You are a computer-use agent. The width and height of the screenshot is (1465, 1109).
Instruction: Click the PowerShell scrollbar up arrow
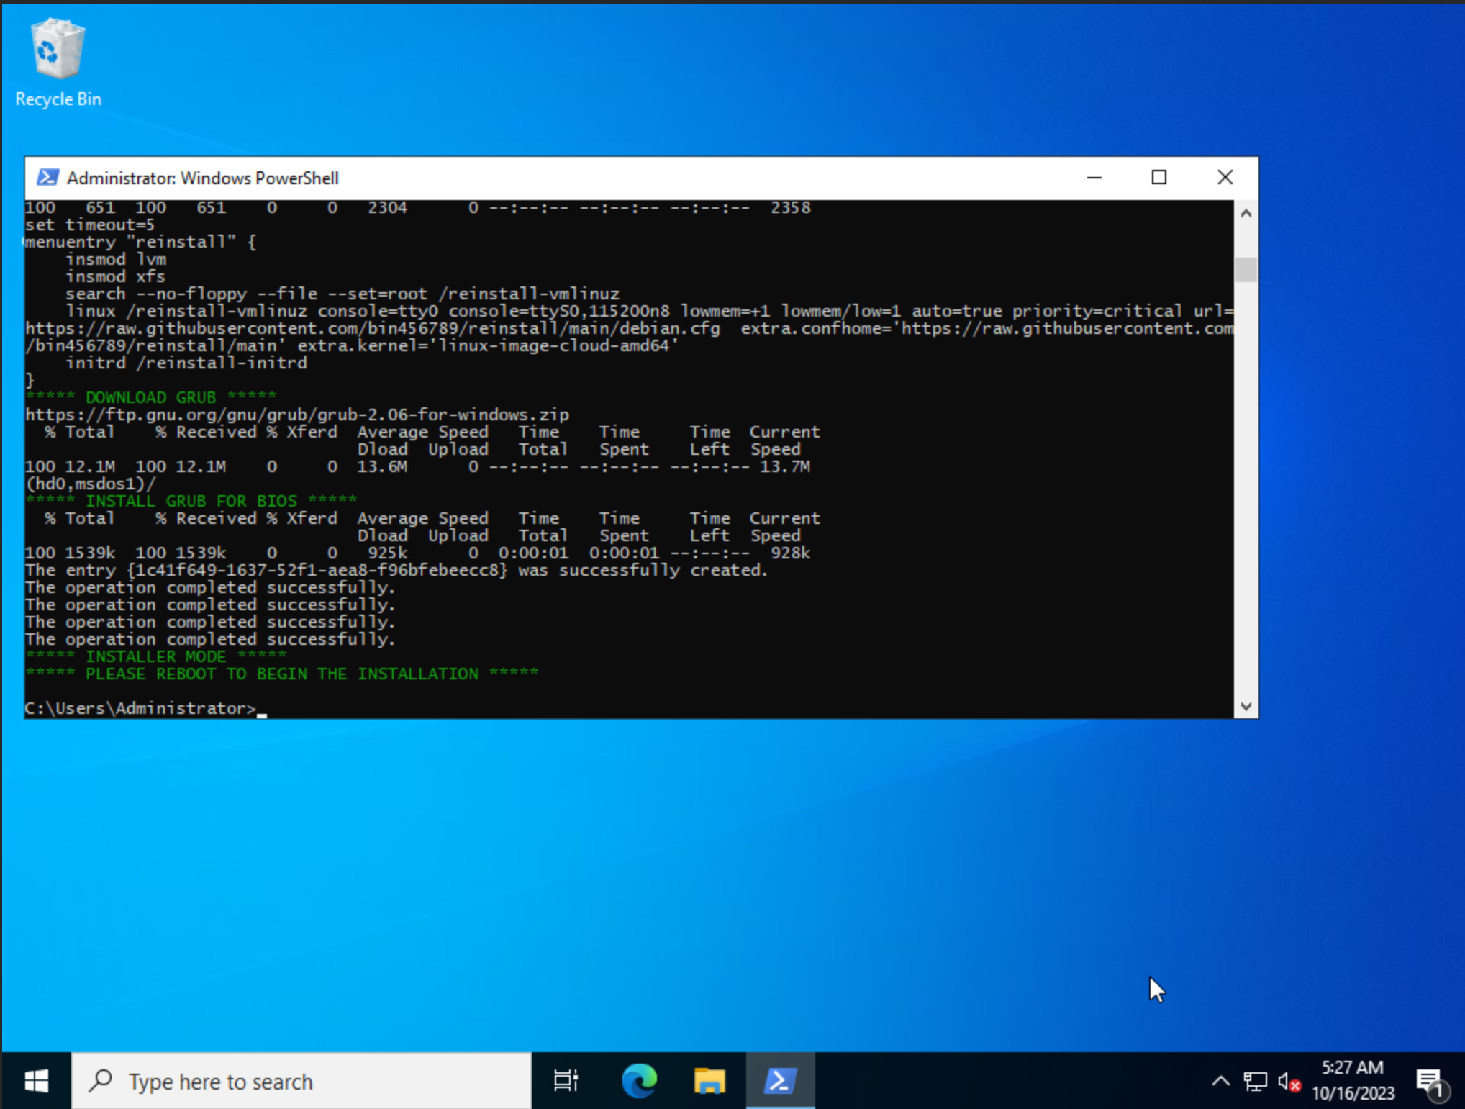1246,213
